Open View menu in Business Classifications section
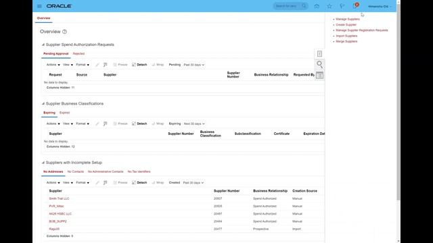The width and height of the screenshot is (433, 243). pos(68,124)
